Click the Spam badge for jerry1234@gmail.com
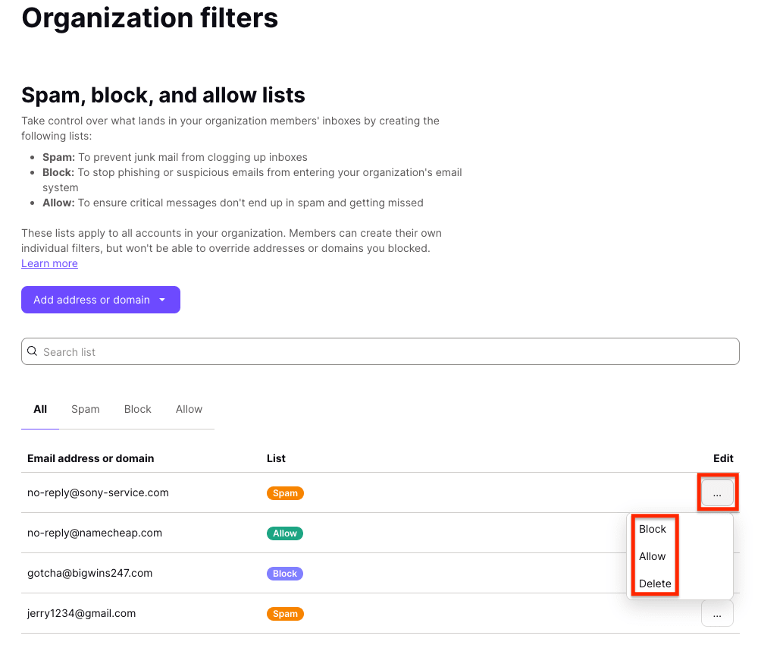Viewport: 761px width, 645px height. (285, 614)
